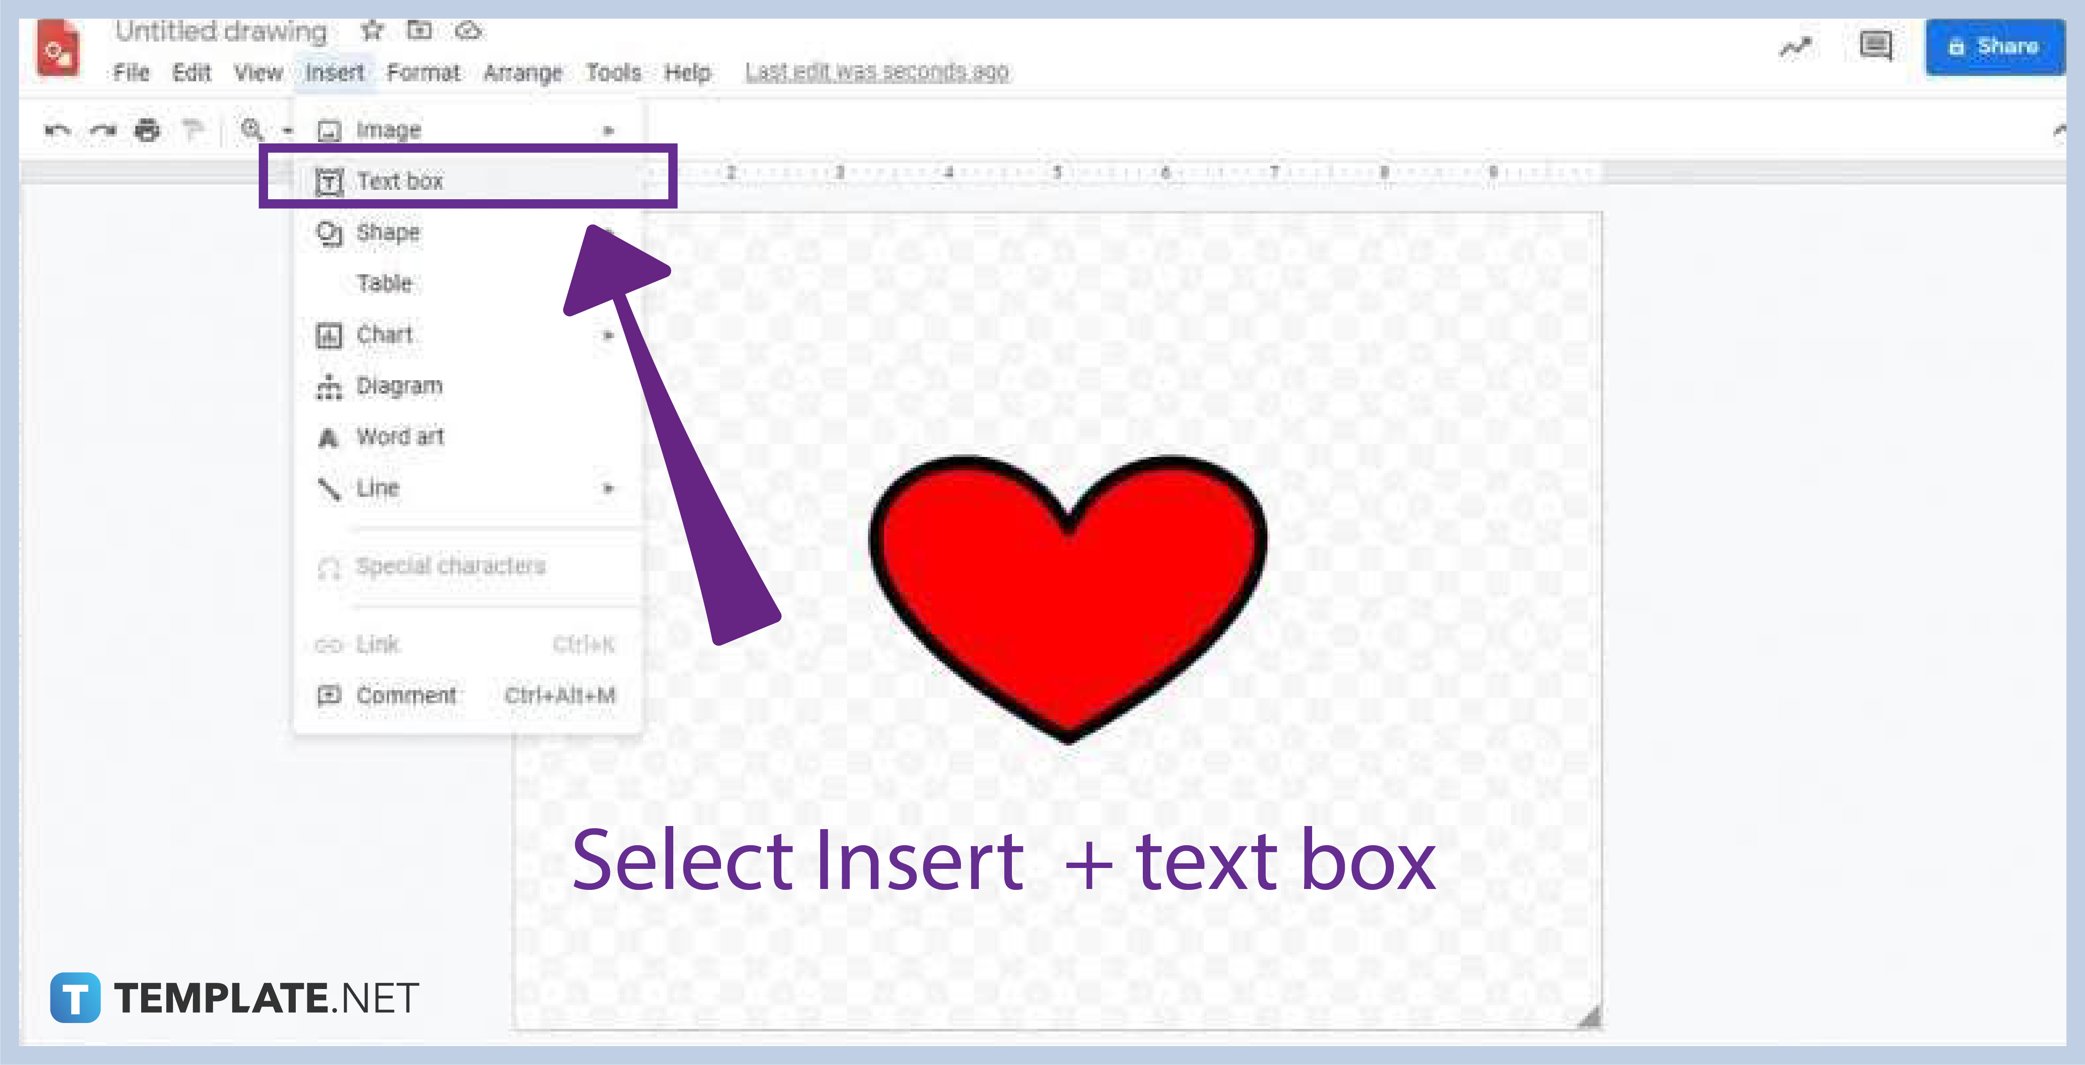Click the Google Drawings logo

point(59,49)
